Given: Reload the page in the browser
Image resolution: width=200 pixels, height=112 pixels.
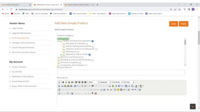Looking at the screenshot, I should [11, 9].
